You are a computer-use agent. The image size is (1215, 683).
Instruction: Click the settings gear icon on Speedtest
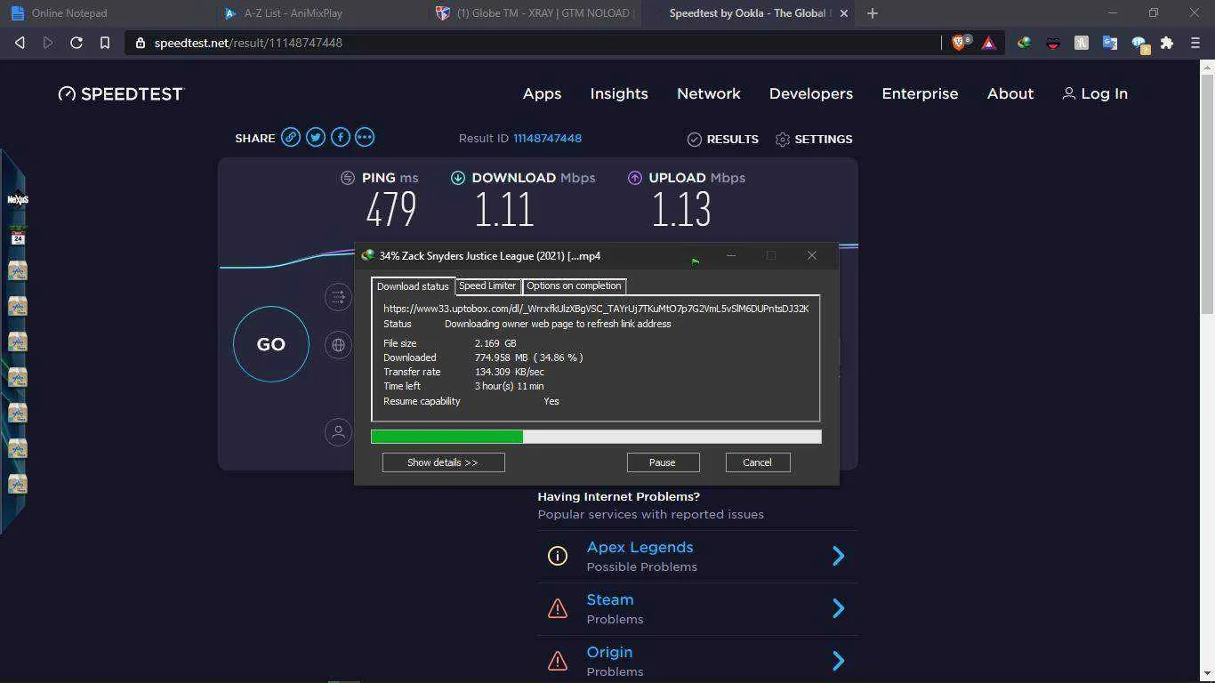pyautogui.click(x=783, y=140)
